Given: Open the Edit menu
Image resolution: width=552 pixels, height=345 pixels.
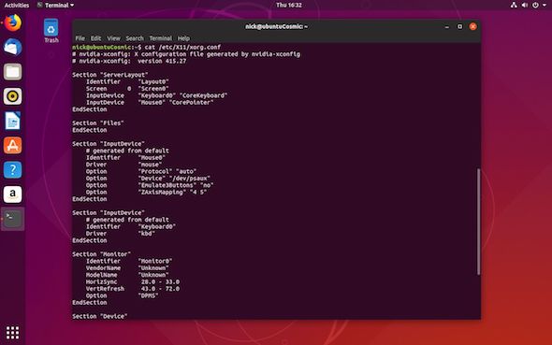Looking at the screenshot, I should pyautogui.click(x=95, y=38).
